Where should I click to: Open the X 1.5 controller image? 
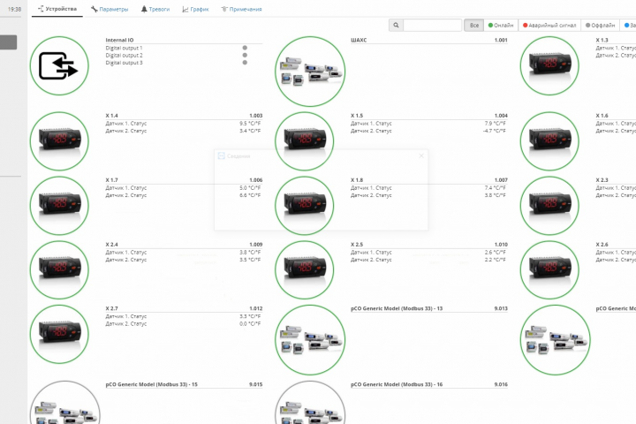[305, 141]
